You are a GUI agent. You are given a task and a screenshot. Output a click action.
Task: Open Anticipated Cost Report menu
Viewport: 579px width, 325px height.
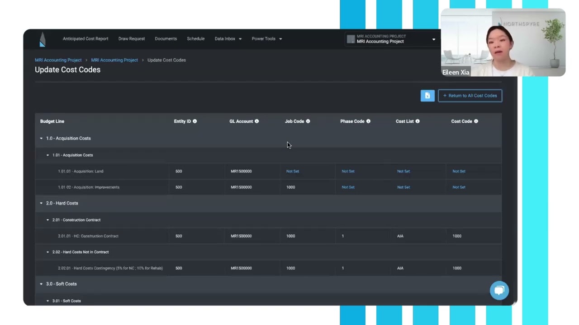[x=85, y=39]
